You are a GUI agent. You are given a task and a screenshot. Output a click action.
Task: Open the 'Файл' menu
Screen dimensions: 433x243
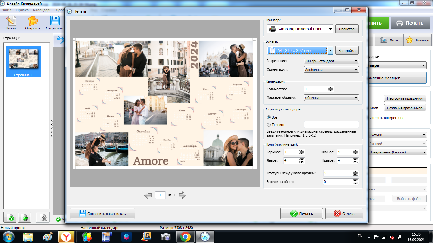[7, 10]
